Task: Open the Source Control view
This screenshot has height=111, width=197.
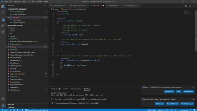Action: point(3,19)
